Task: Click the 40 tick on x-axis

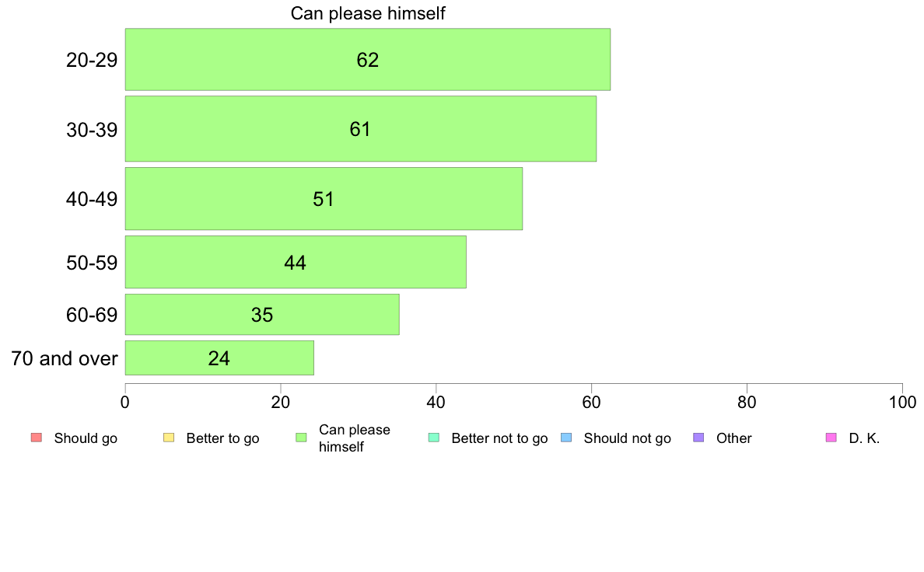Action: point(436,402)
